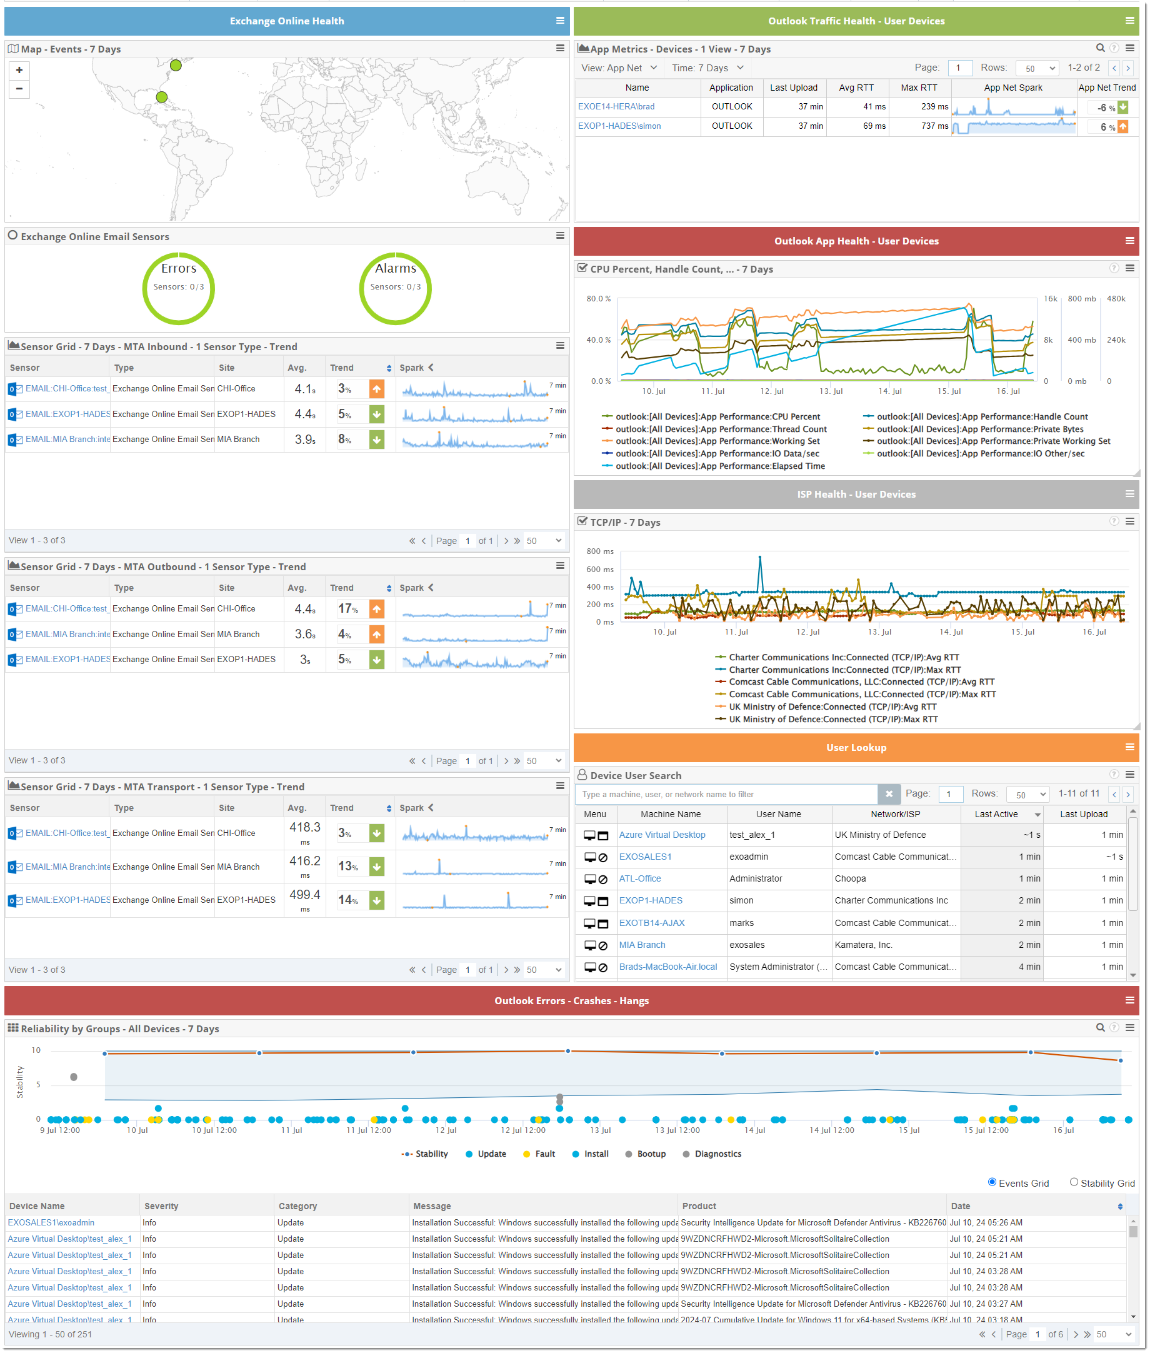Open Rows dropdown in Device User Search
This screenshot has height=1353, width=1150.
(x=1027, y=794)
